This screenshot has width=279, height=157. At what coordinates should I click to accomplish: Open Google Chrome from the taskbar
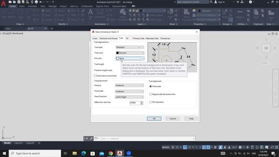pos(111,153)
